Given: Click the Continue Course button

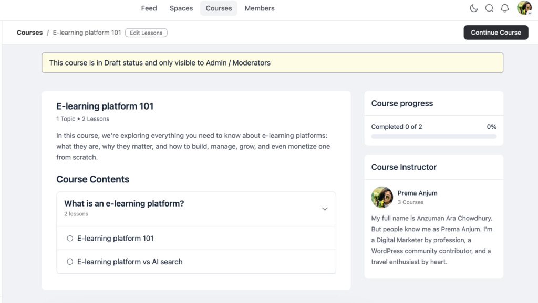Looking at the screenshot, I should pos(495,32).
